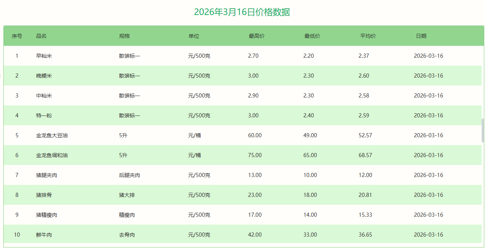Select the 日期 column header

pos(421,36)
